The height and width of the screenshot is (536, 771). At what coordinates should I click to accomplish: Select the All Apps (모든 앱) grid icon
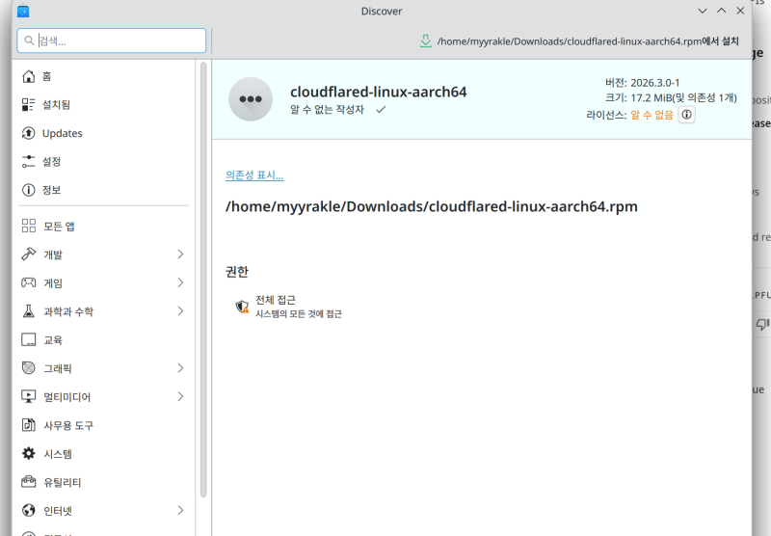29,226
